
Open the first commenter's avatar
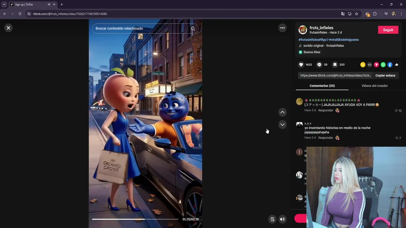(299, 101)
